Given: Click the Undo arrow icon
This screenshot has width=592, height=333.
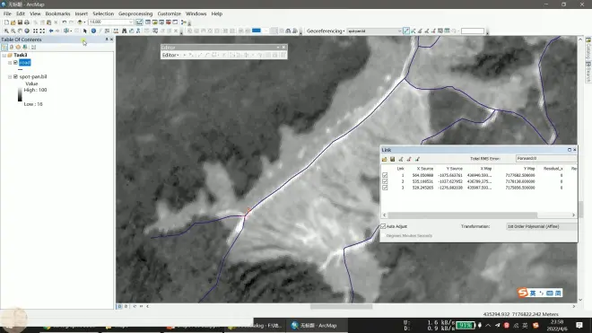Looking at the screenshot, I should click(x=65, y=22).
